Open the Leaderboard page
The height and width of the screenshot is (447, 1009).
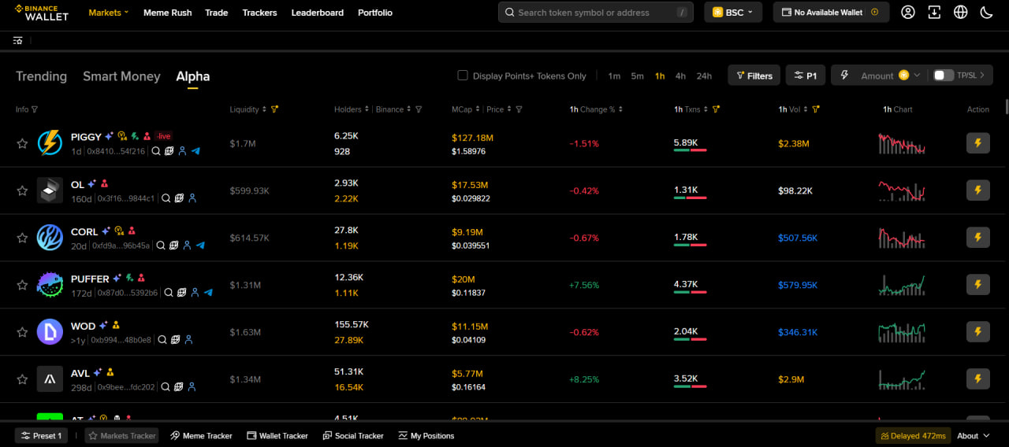317,13
